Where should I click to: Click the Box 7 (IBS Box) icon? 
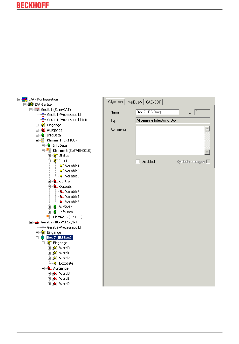point(43,238)
